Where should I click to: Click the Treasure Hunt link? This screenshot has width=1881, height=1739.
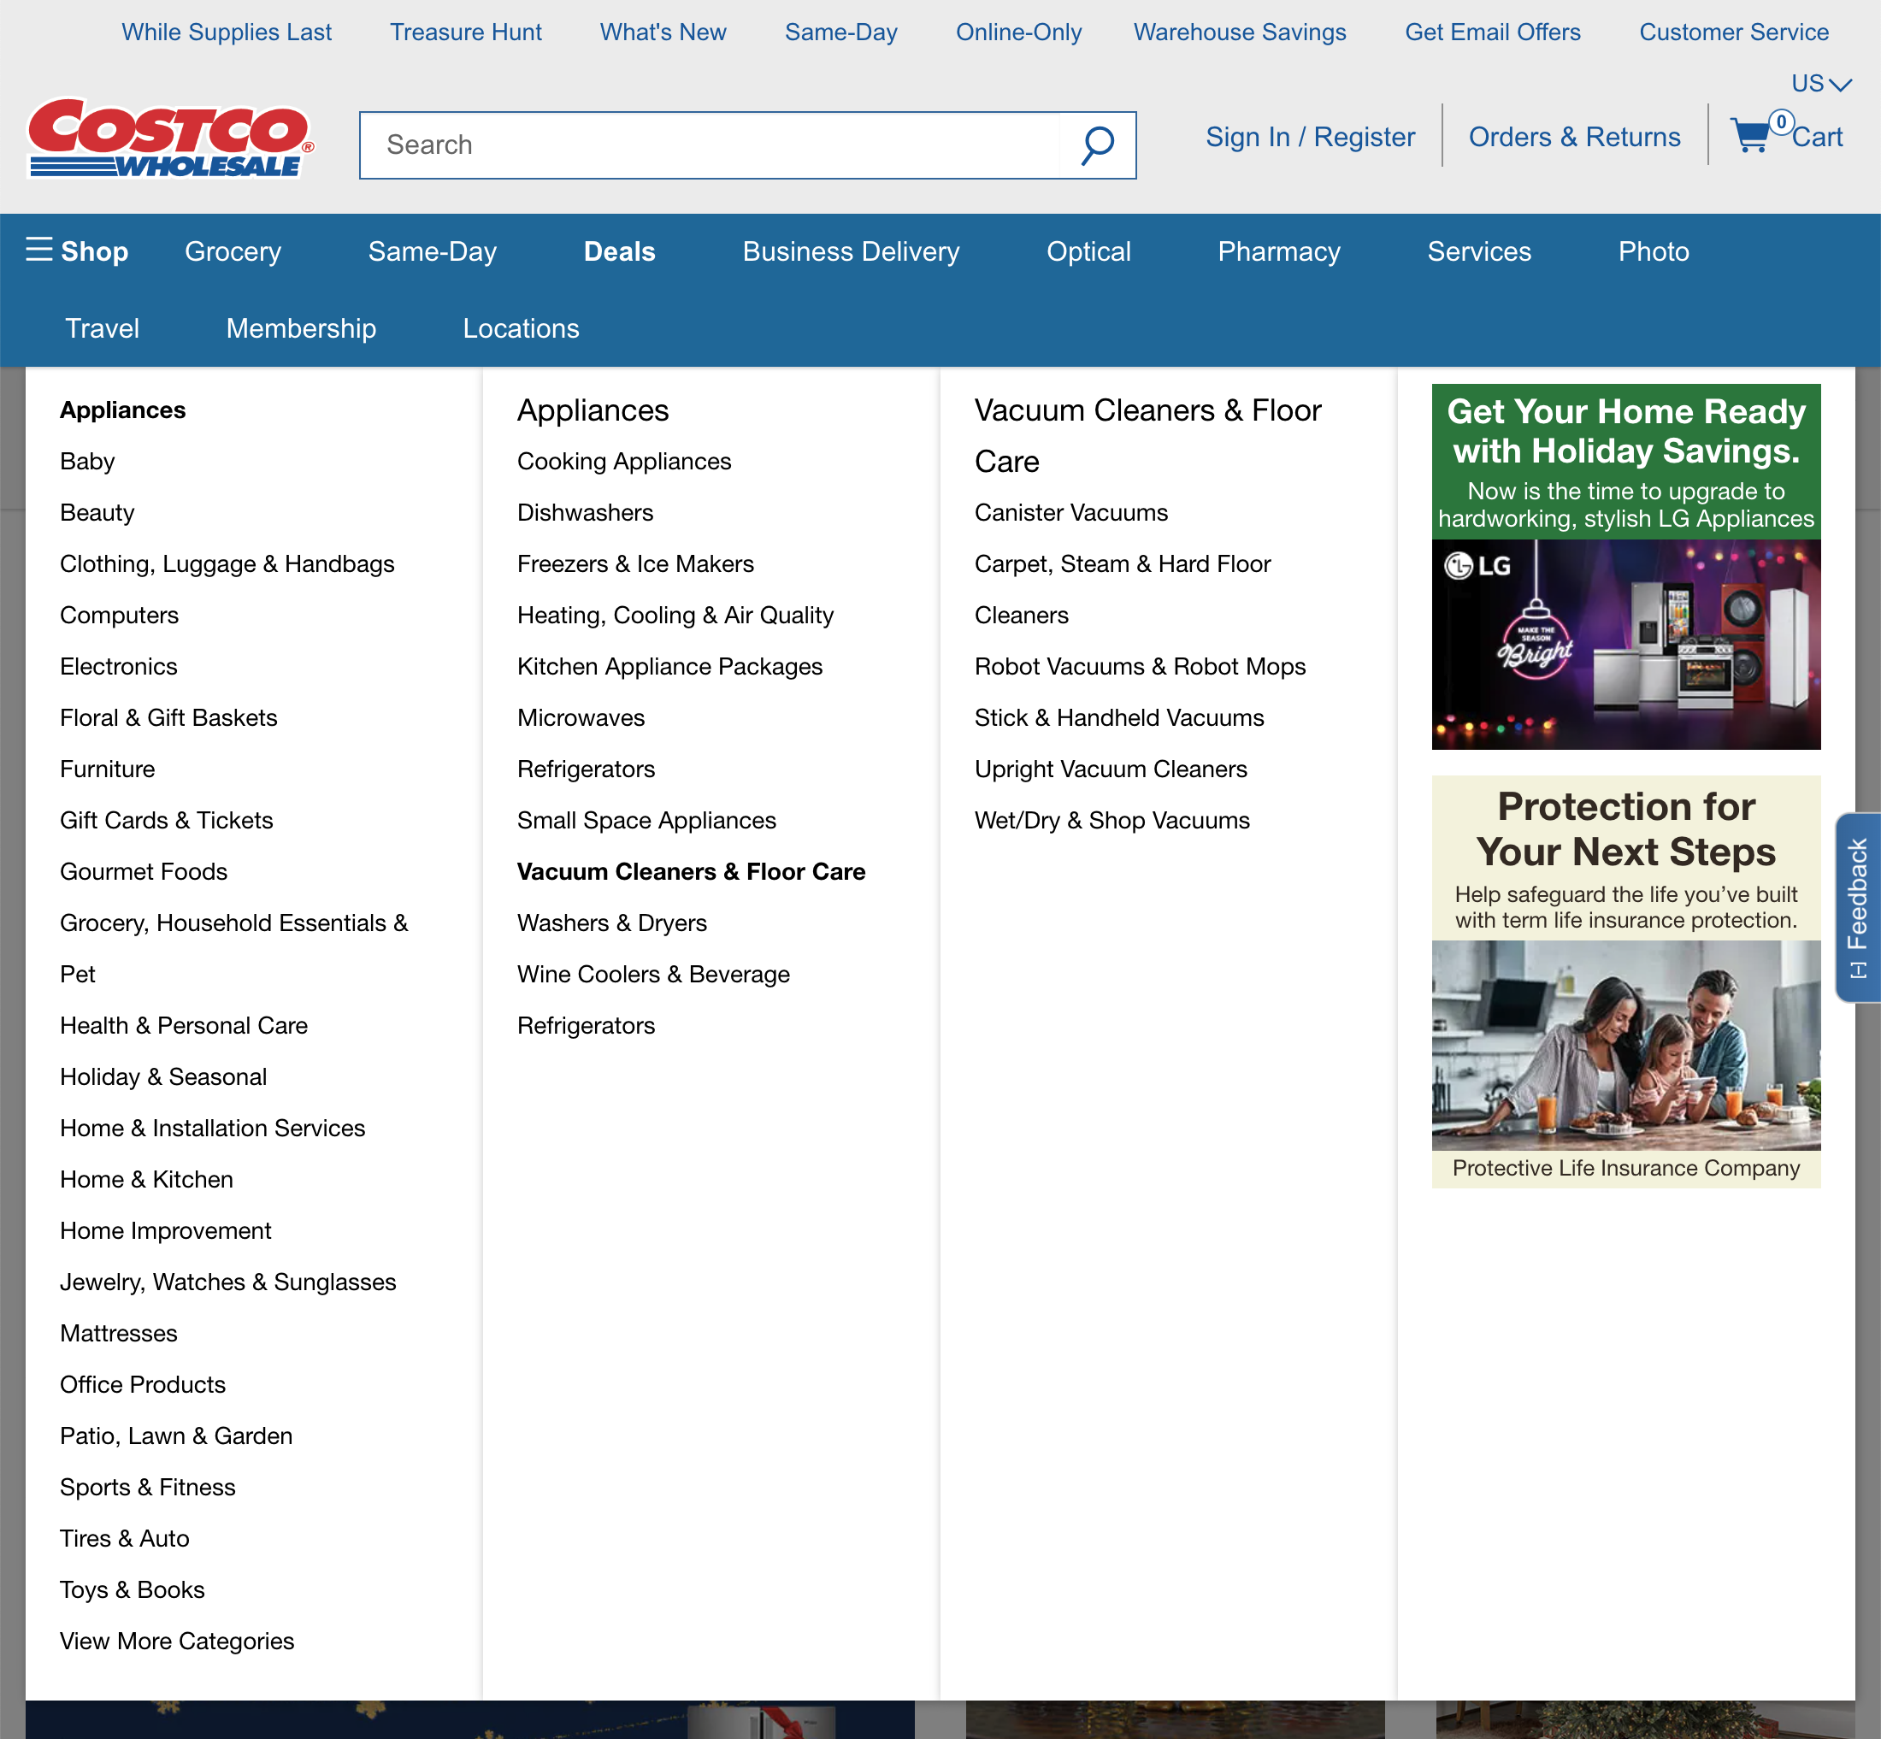click(x=465, y=32)
